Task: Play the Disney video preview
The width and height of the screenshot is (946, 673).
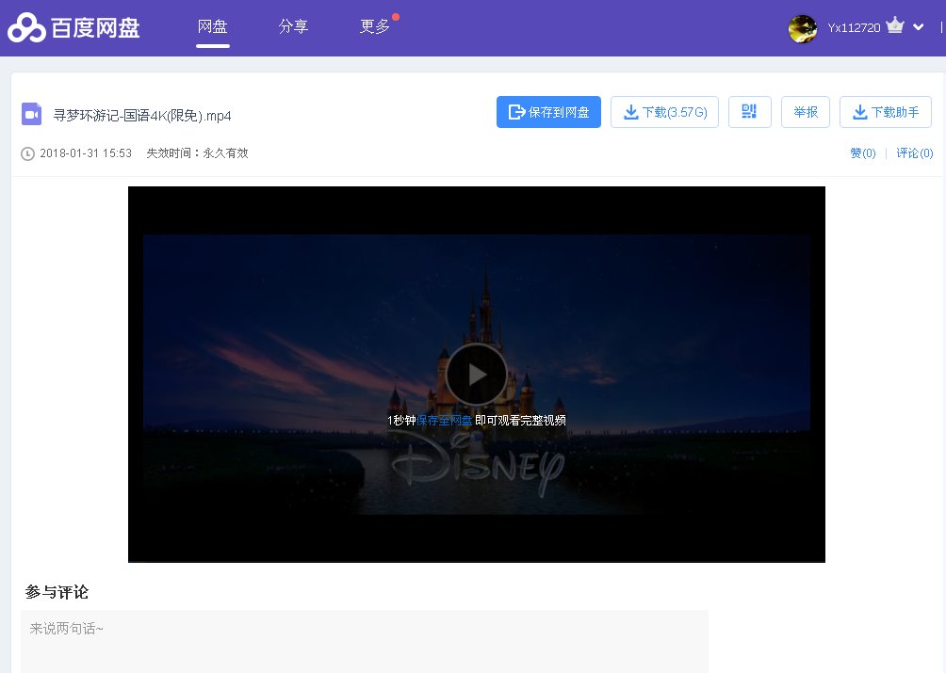Action: pos(476,374)
